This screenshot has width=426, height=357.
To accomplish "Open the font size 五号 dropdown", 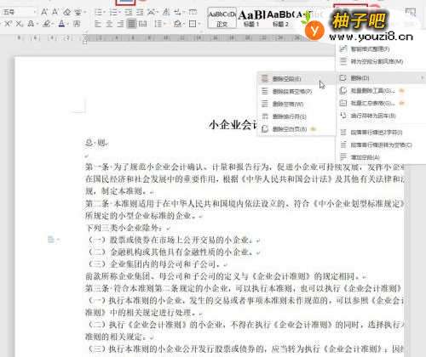I will click(35, 12).
